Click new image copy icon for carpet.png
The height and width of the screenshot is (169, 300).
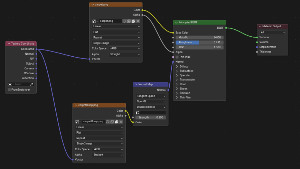pyautogui.click(x=129, y=21)
